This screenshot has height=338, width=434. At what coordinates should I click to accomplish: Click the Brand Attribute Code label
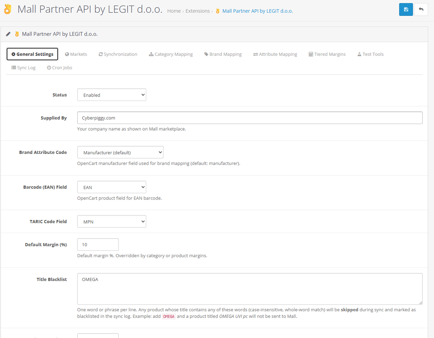43,152
